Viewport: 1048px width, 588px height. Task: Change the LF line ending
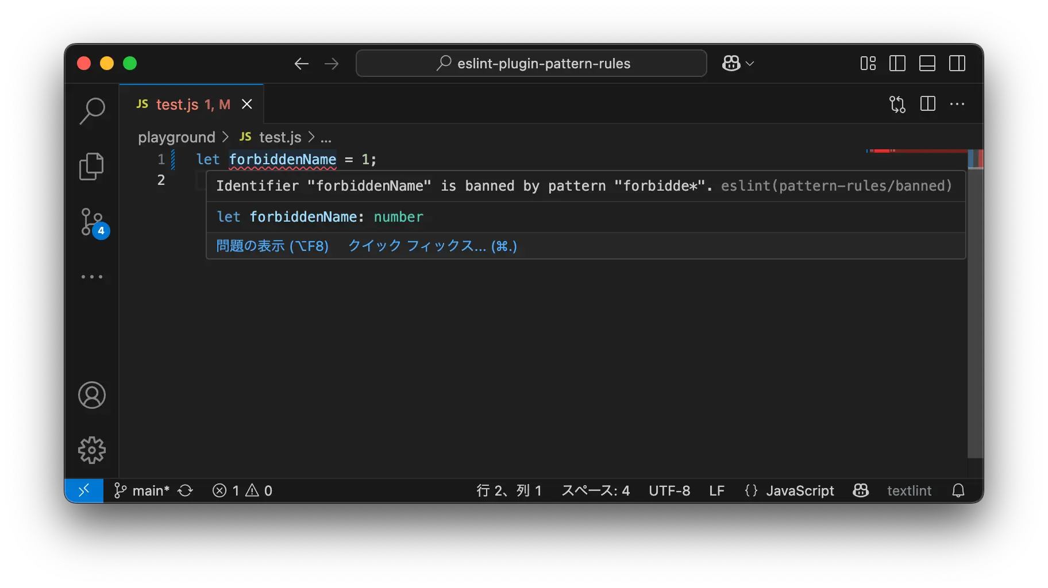coord(716,490)
